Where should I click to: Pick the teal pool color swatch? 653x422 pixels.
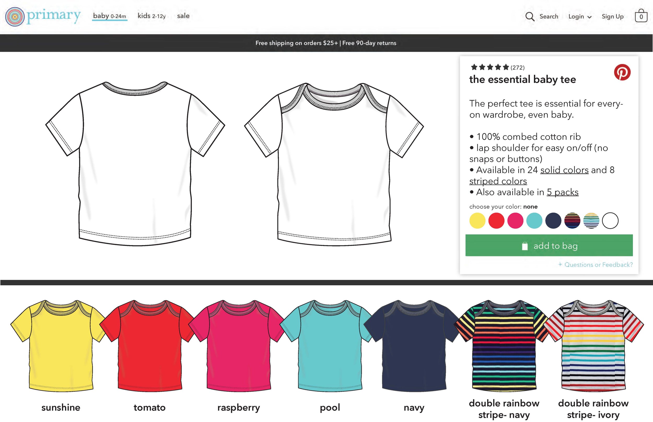[x=534, y=221]
